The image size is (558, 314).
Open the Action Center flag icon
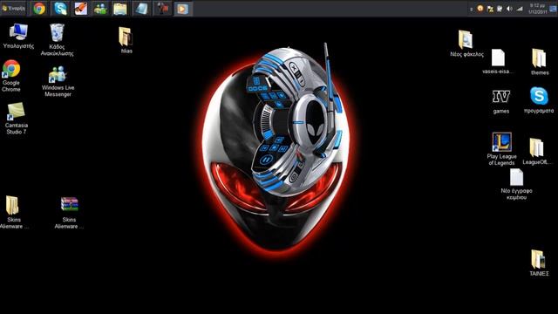[490, 9]
